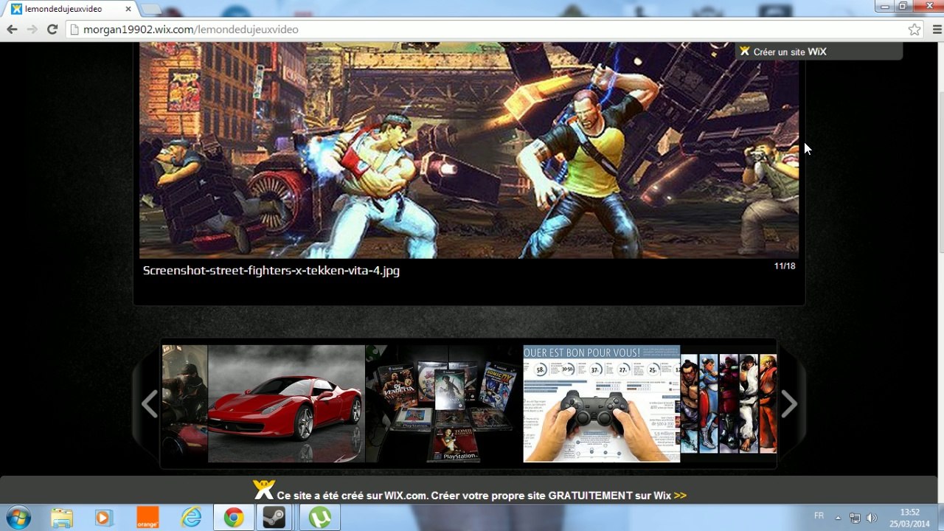Select the lemondedujeuxvideo browser tab
This screenshot has width=944, height=531.
click(x=70, y=9)
